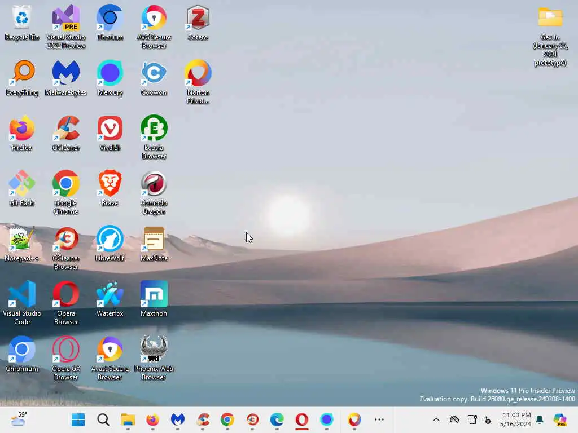The width and height of the screenshot is (578, 433).
Task: Select the Opera Browser desktop shortcut
Action: 66,303
